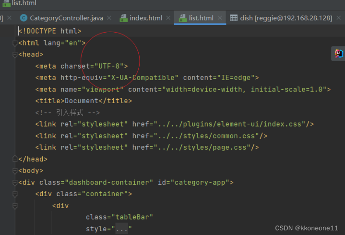
Task: Close the list.html tab
Action: coord(220,18)
